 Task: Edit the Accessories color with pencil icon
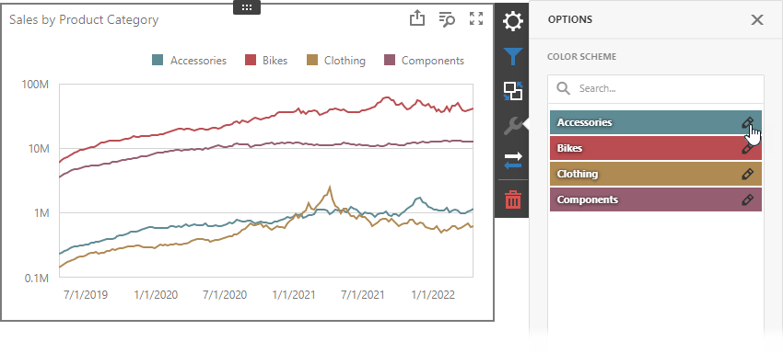point(747,122)
